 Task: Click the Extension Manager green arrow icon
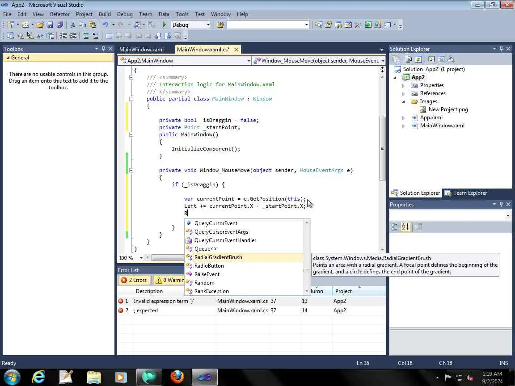point(368,25)
